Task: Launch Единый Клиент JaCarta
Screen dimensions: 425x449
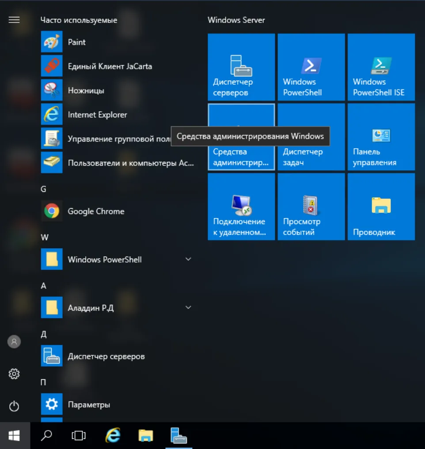Action: coord(118,66)
